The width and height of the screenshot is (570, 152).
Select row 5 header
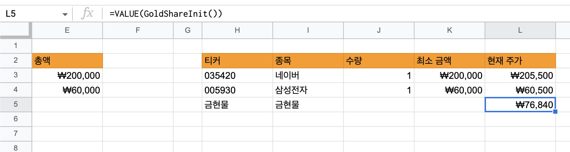[16, 104]
